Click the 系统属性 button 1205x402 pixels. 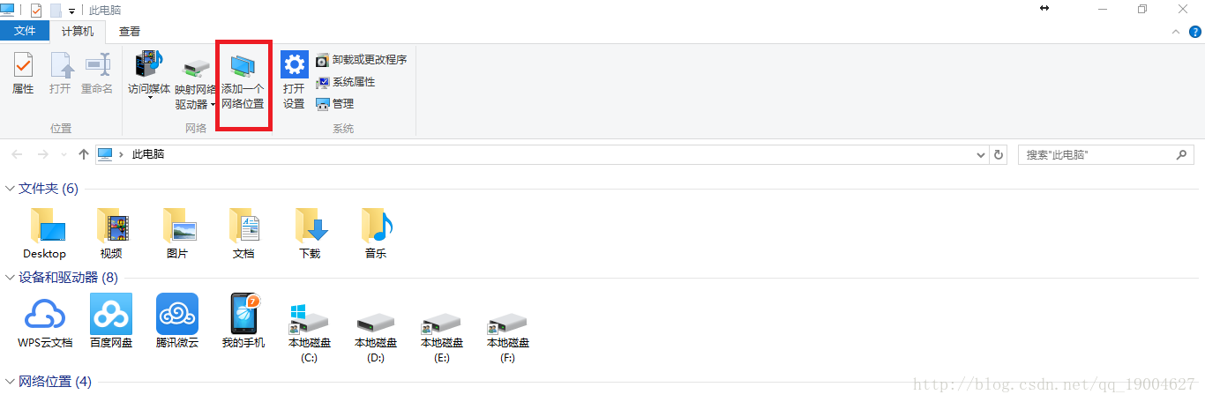coord(345,82)
